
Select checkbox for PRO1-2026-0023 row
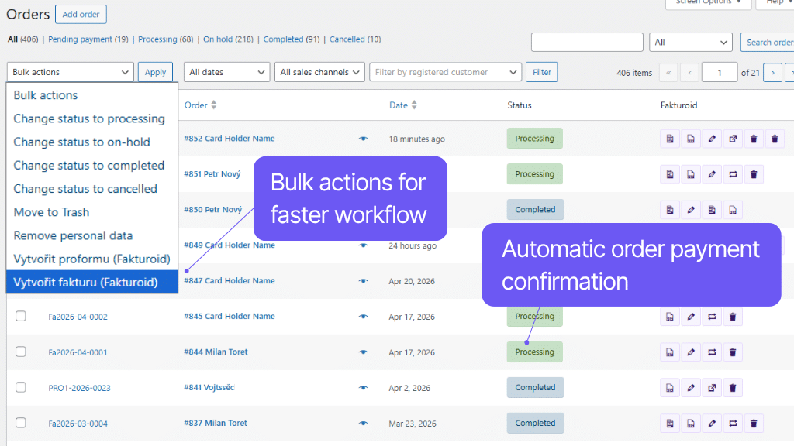21,387
